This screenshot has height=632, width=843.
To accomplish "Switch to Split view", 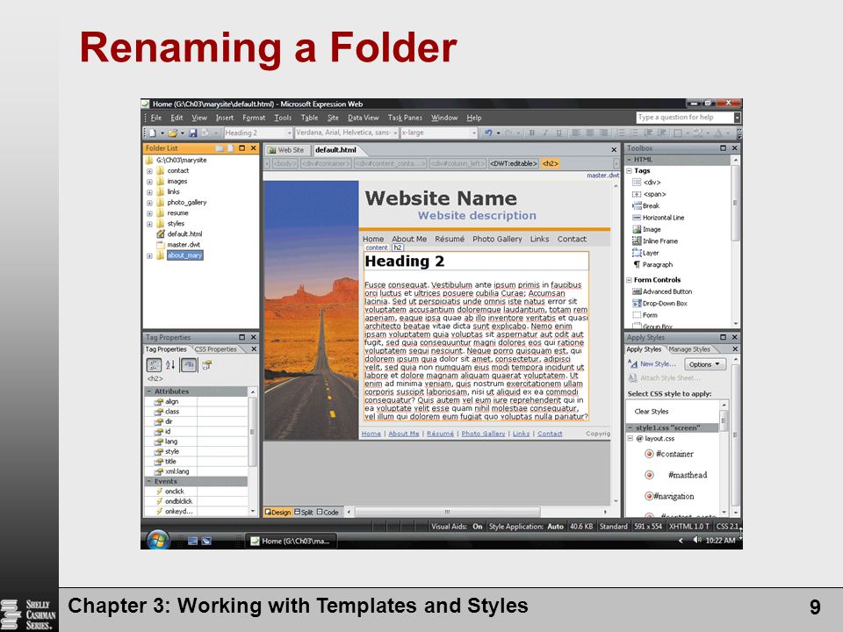I will coord(304,512).
